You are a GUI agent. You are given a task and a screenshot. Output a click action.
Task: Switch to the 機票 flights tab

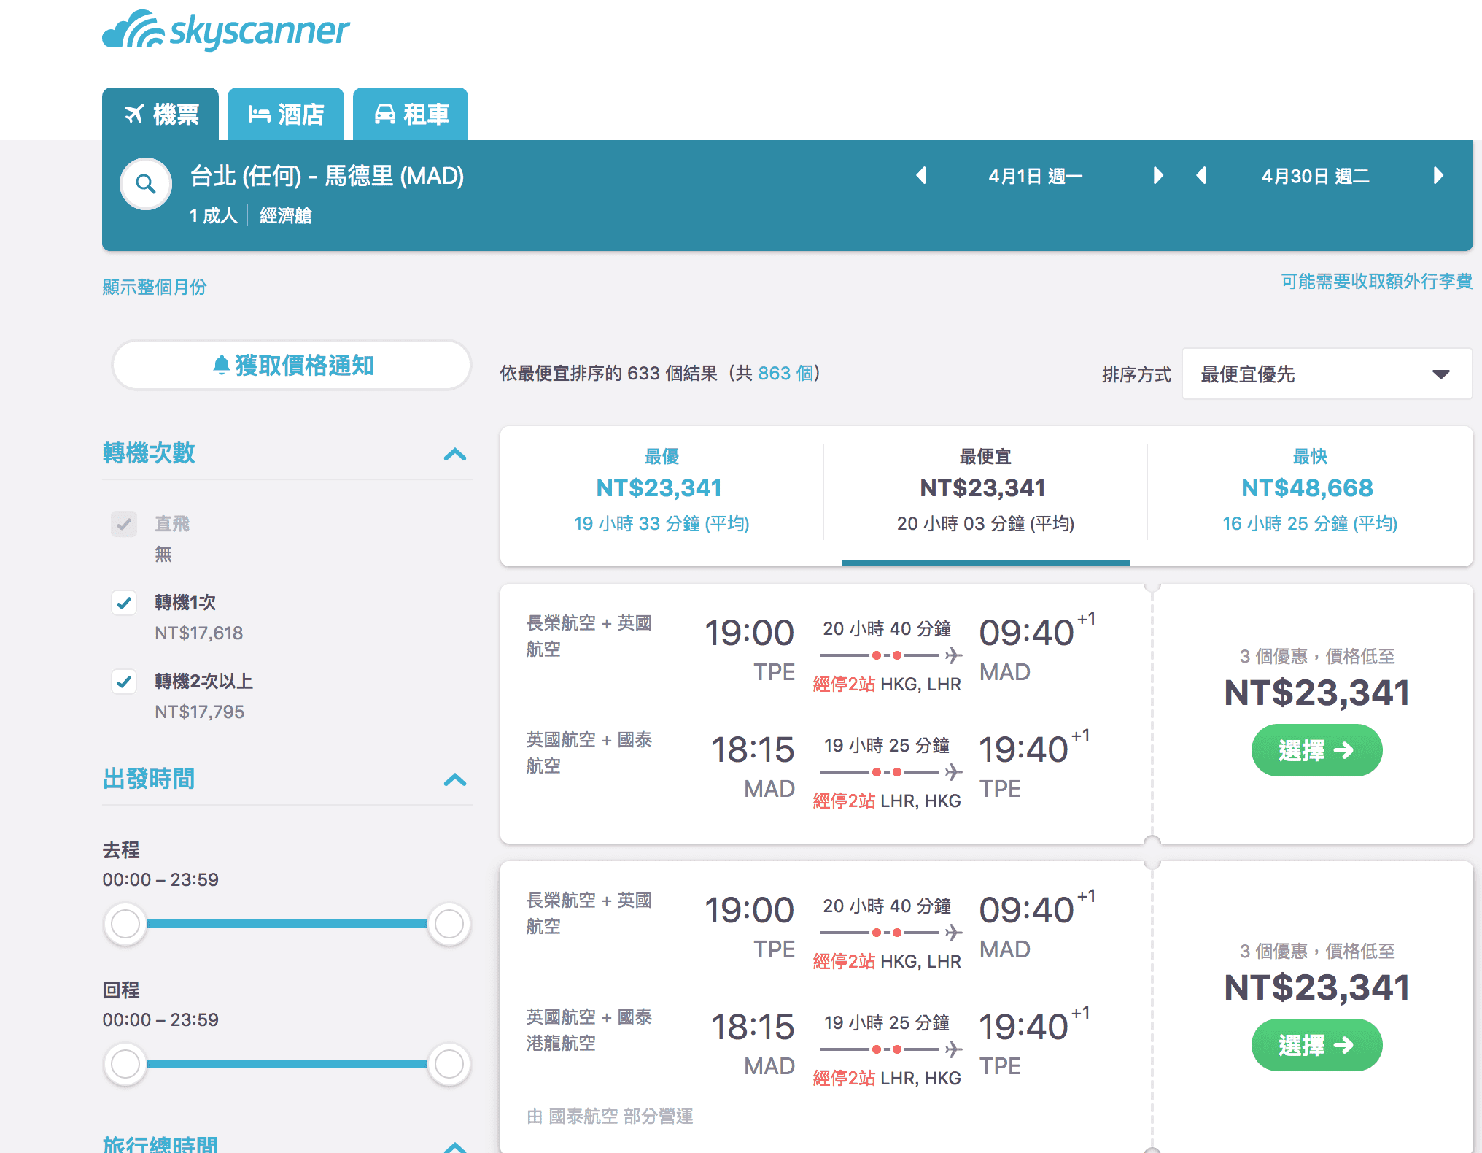point(160,114)
